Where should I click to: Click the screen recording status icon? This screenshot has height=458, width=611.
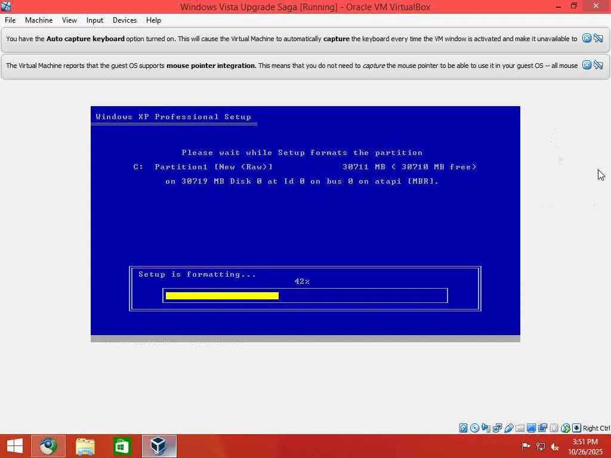(542, 428)
